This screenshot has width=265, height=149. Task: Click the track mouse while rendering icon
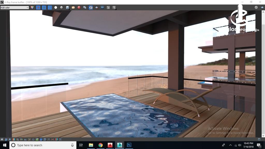click(91, 7)
